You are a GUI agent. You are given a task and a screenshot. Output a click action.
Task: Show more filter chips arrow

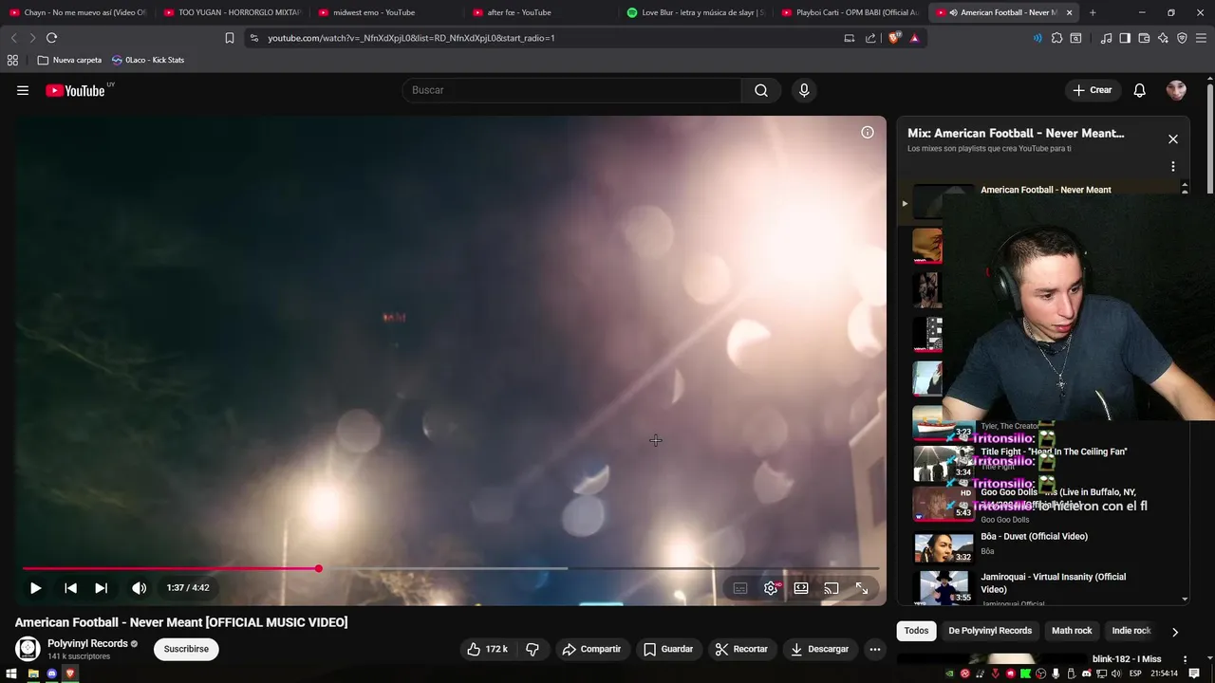click(x=1174, y=632)
